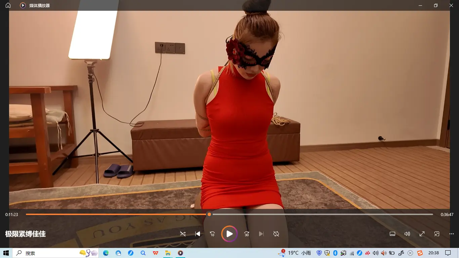
Task: Switch to mini player view
Action: pos(437,234)
